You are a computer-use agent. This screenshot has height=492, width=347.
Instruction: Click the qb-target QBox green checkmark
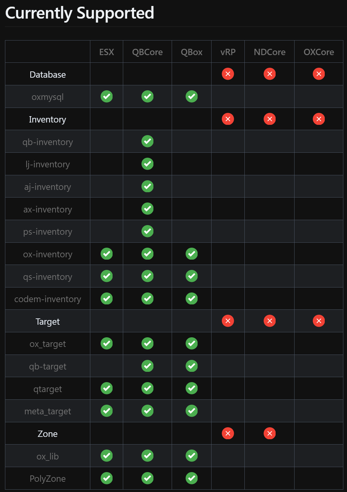(192, 366)
